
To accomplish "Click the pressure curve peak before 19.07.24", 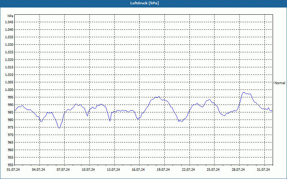I will pos(159,97).
